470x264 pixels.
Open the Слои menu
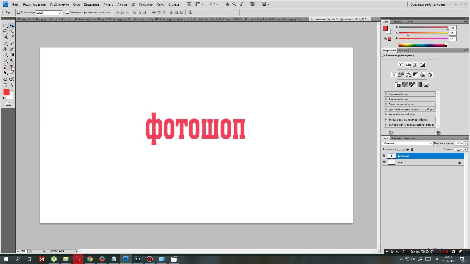[x=76, y=4]
